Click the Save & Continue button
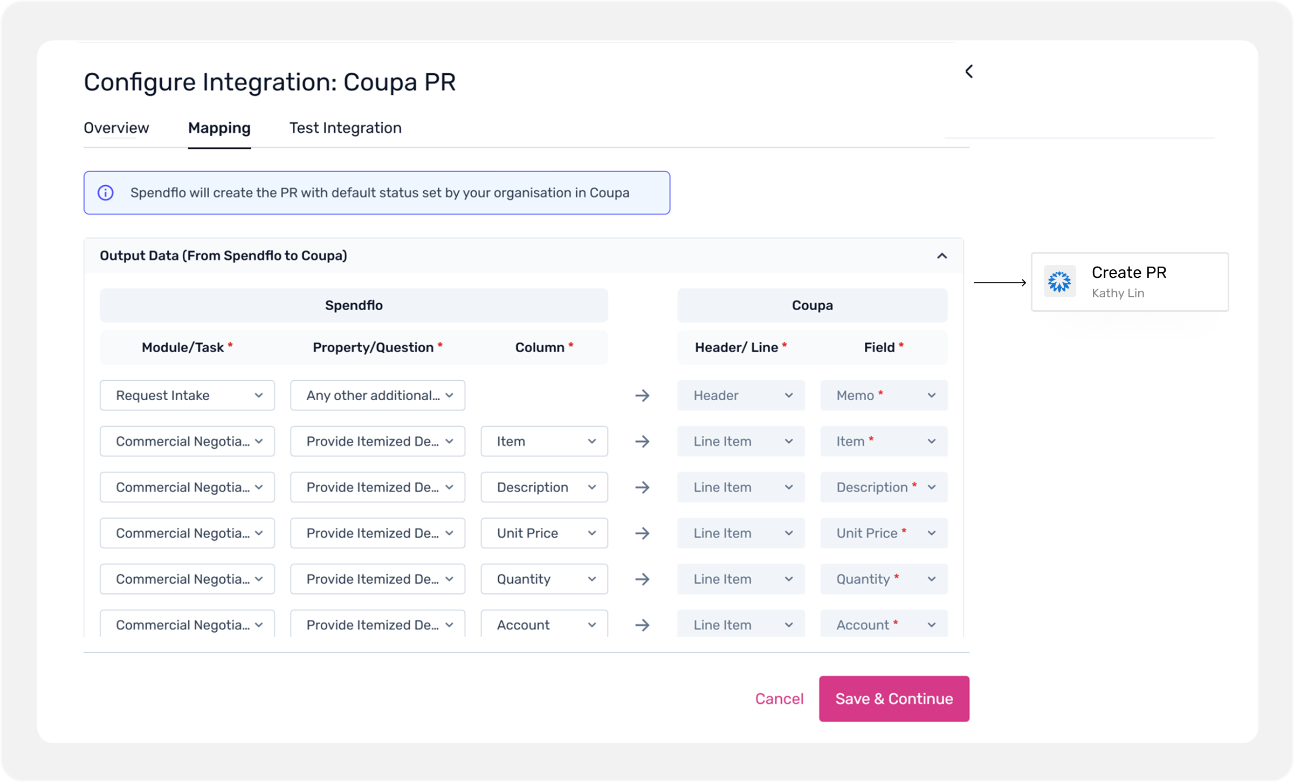 pyautogui.click(x=894, y=699)
